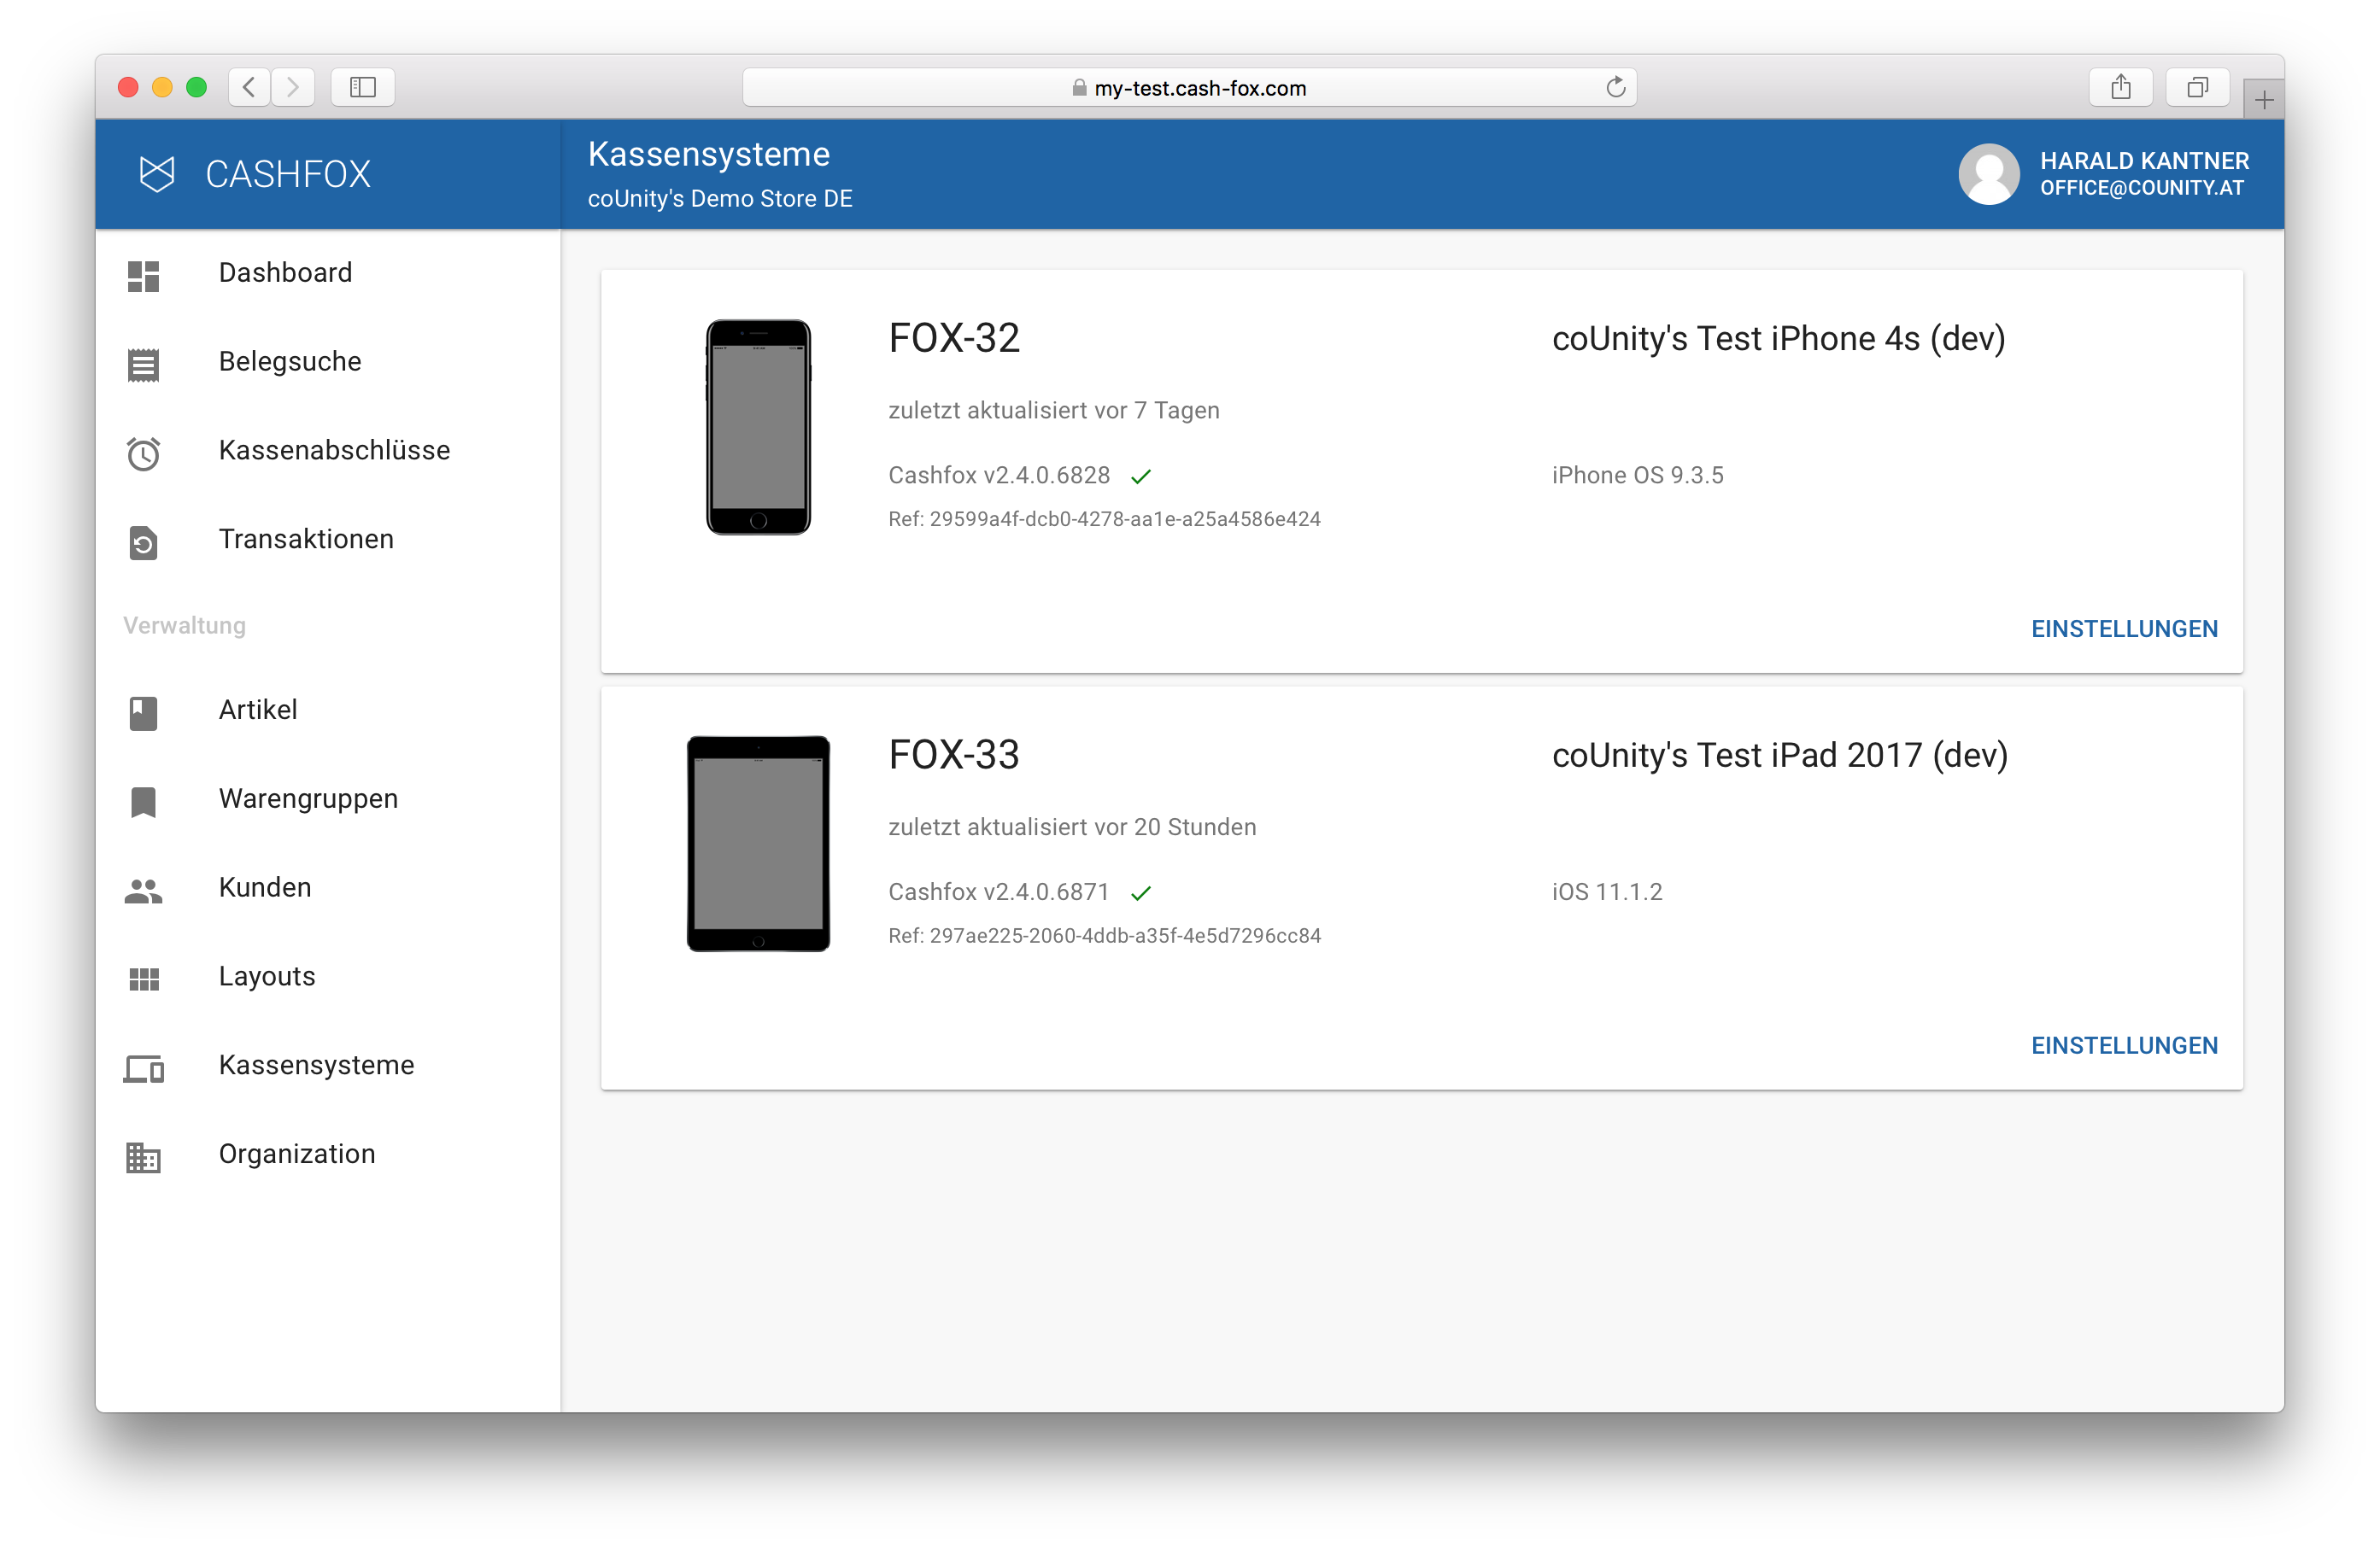Click the Warengruppen bookmark icon
The height and width of the screenshot is (1549, 2380).
[x=143, y=802]
